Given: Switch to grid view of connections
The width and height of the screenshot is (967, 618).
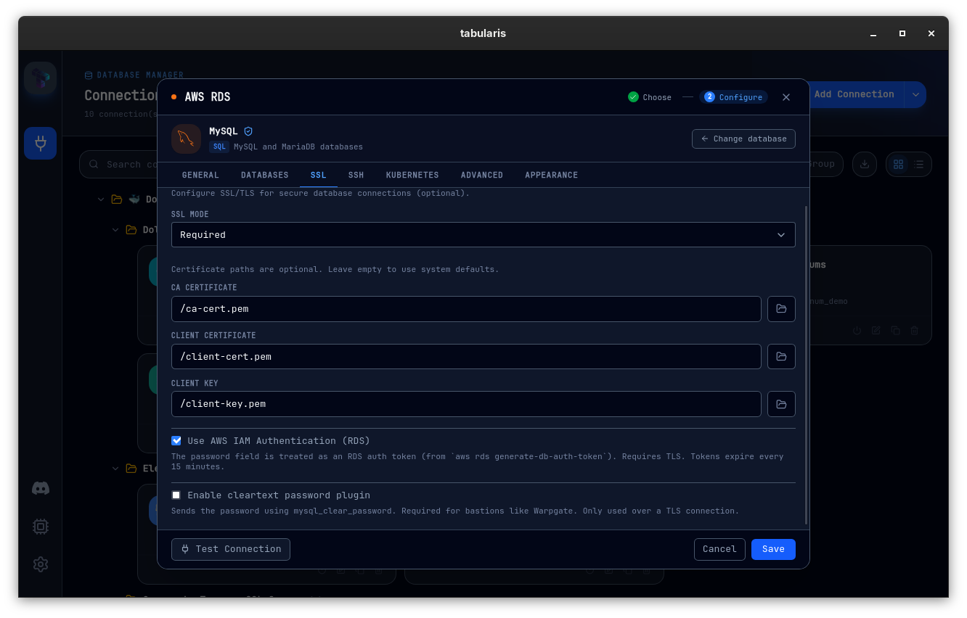Looking at the screenshot, I should (x=899, y=164).
